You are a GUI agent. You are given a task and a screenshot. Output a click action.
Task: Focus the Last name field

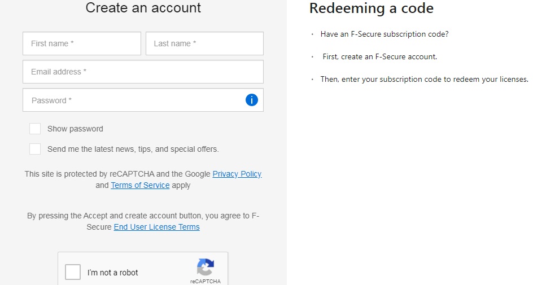[x=204, y=43]
